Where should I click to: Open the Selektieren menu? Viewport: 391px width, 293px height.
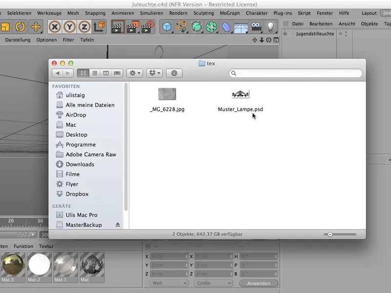coord(19,13)
